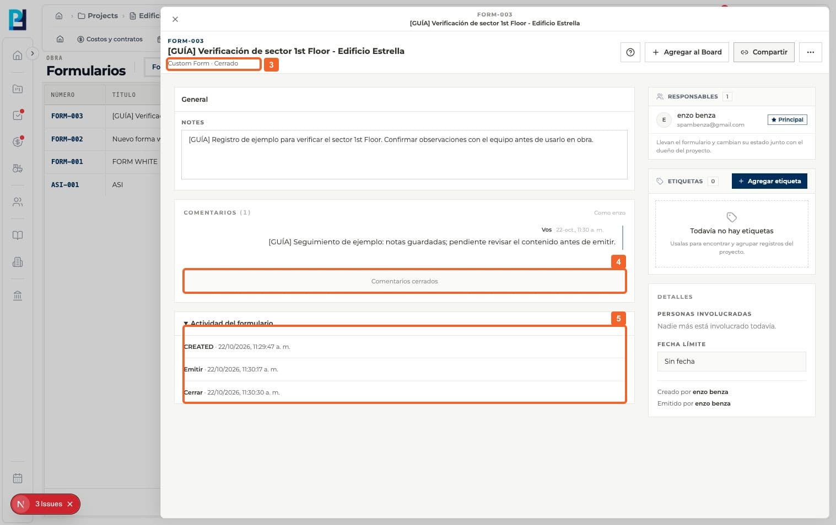Open the checklist tasks icon in sidebar
836x525 pixels.
pyautogui.click(x=18, y=115)
